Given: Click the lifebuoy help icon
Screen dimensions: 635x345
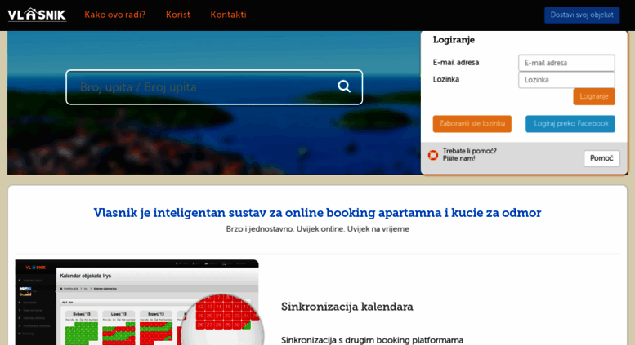Looking at the screenshot, I should tap(433, 155).
